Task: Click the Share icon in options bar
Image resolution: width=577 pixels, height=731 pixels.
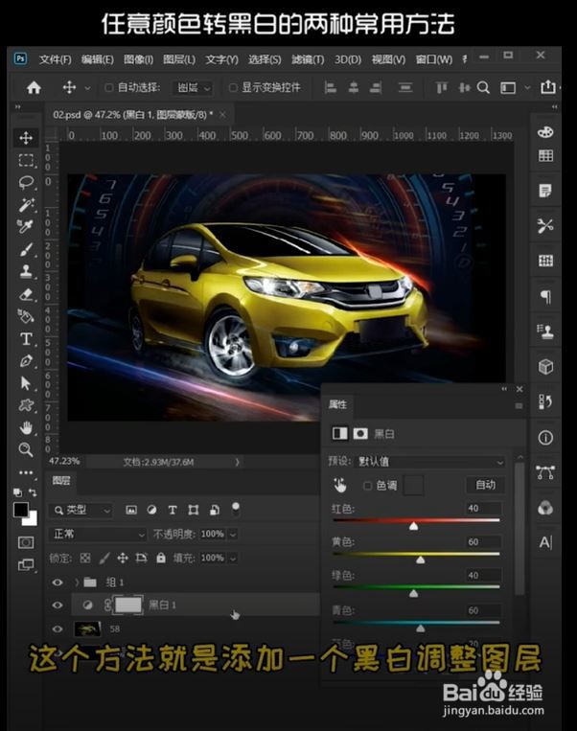Action: point(548,87)
